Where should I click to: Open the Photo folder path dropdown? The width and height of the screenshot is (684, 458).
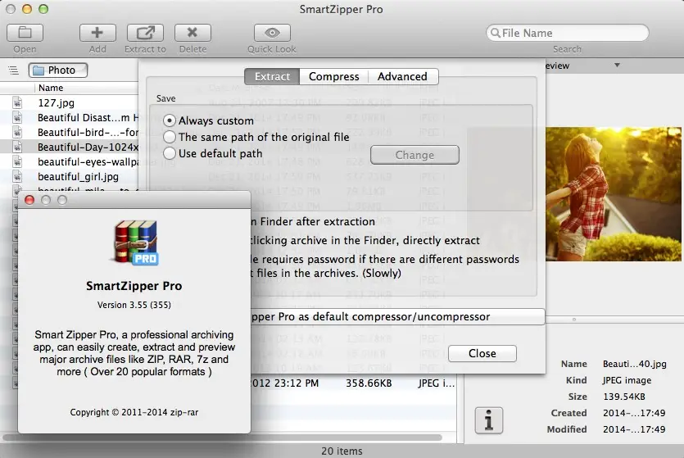pos(58,70)
